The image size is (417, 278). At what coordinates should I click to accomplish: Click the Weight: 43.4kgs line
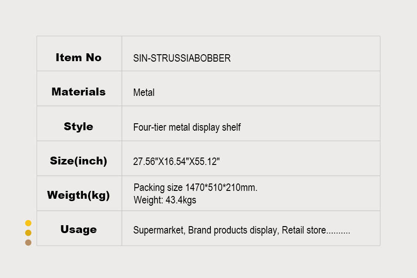(164, 200)
